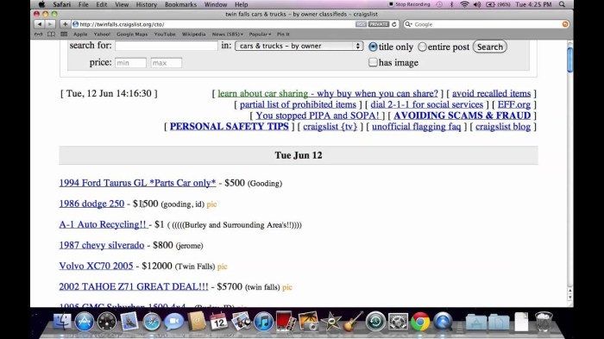
Task: Expand the News (585) bookmarks folder
Action: (227, 35)
